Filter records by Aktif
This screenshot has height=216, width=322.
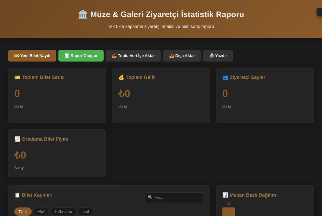click(41, 211)
